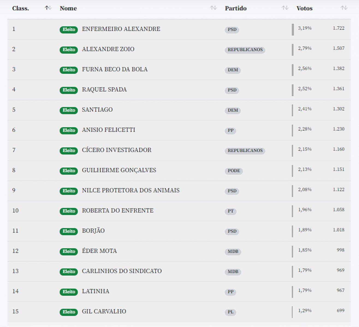Click the sort arrows beside Nome header
Viewport: 359px width, 327px height.
click(x=213, y=8)
